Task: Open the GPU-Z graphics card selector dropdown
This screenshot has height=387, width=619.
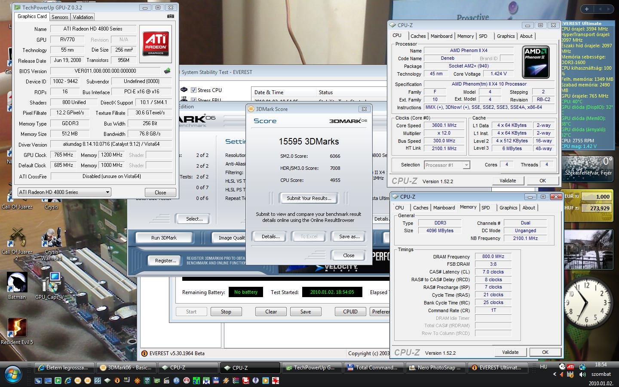Action: tap(64, 192)
